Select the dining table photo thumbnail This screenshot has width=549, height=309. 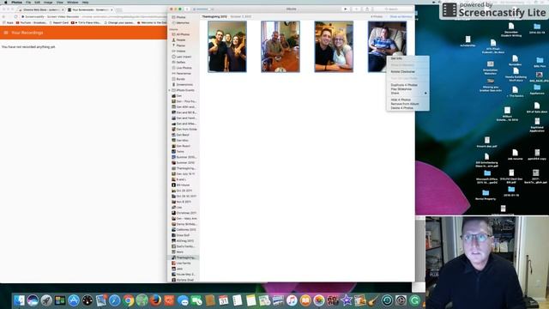point(281,46)
